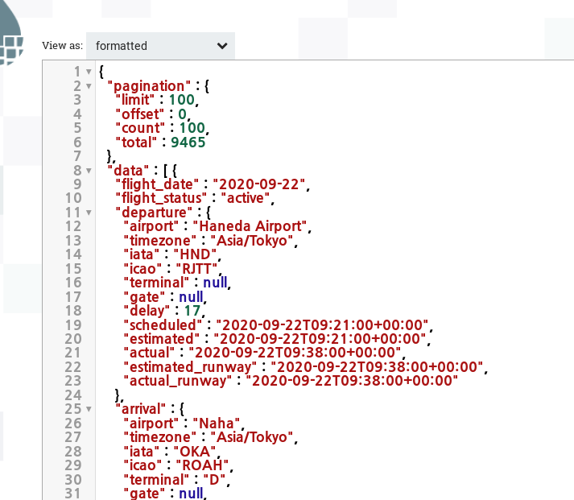Collapse the departure object fold arrow
This screenshot has width=574, height=500.
coord(89,213)
